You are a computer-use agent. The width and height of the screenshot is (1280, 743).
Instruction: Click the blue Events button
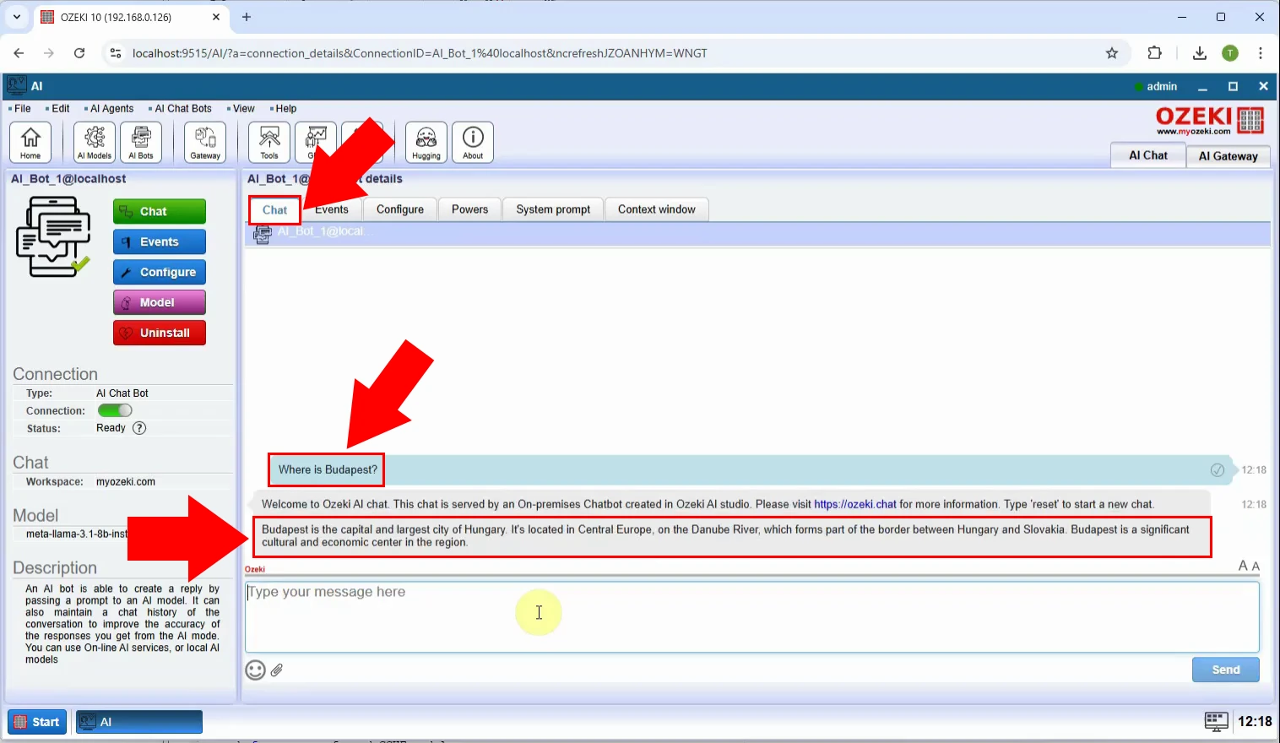[x=160, y=241]
